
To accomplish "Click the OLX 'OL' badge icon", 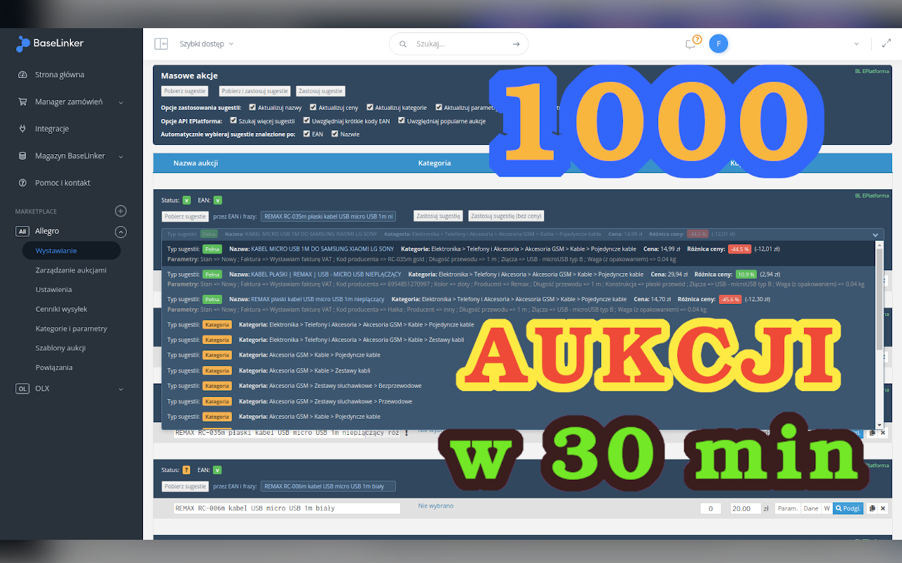I will pos(23,388).
